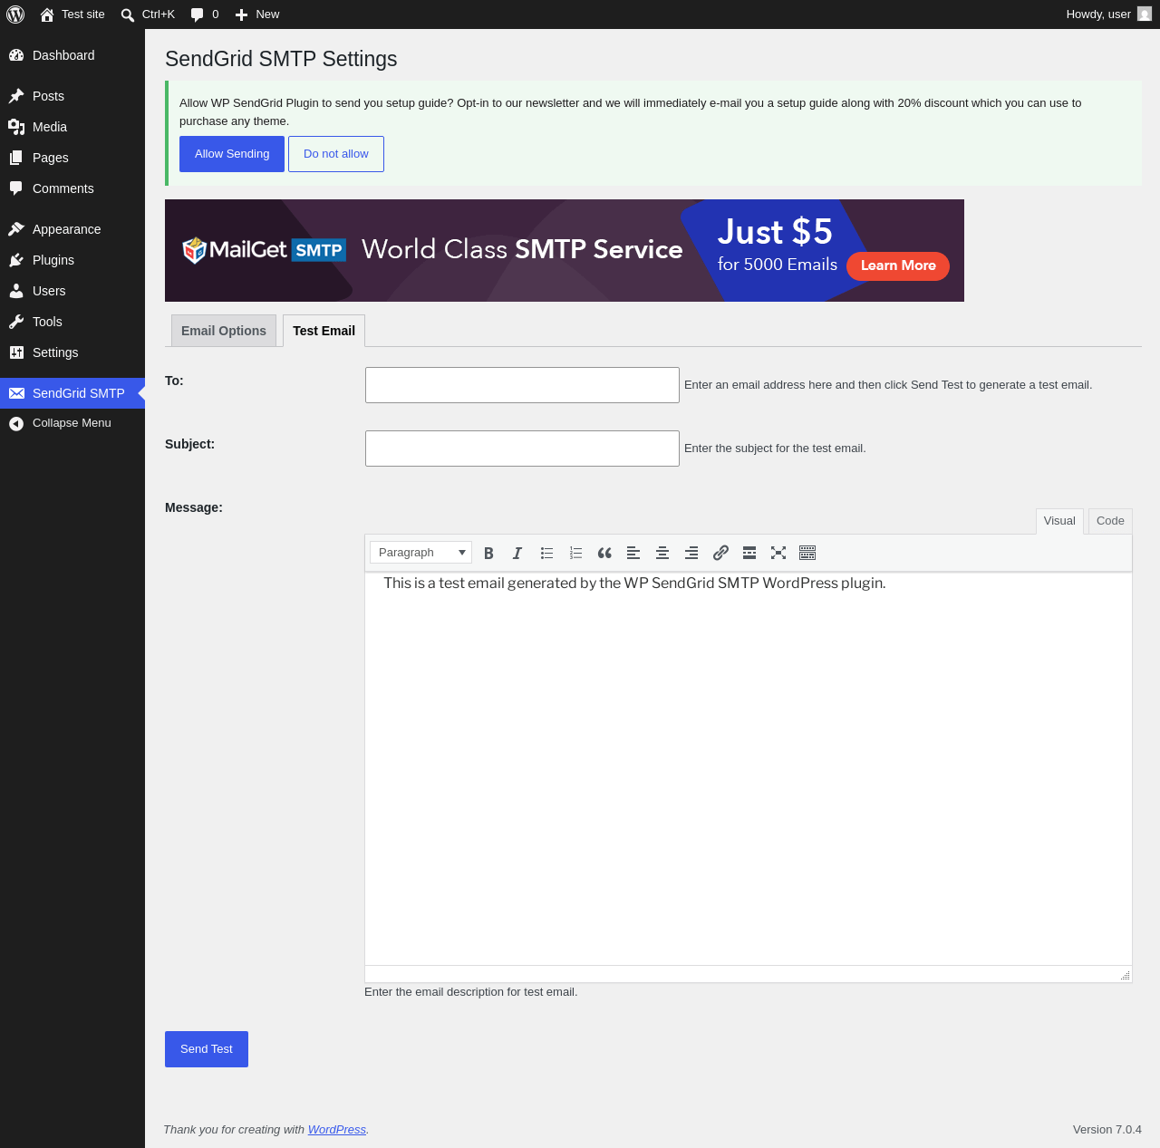Viewport: 1160px width, 1148px height.
Task: Click the Test site home icon
Action: coord(47,14)
